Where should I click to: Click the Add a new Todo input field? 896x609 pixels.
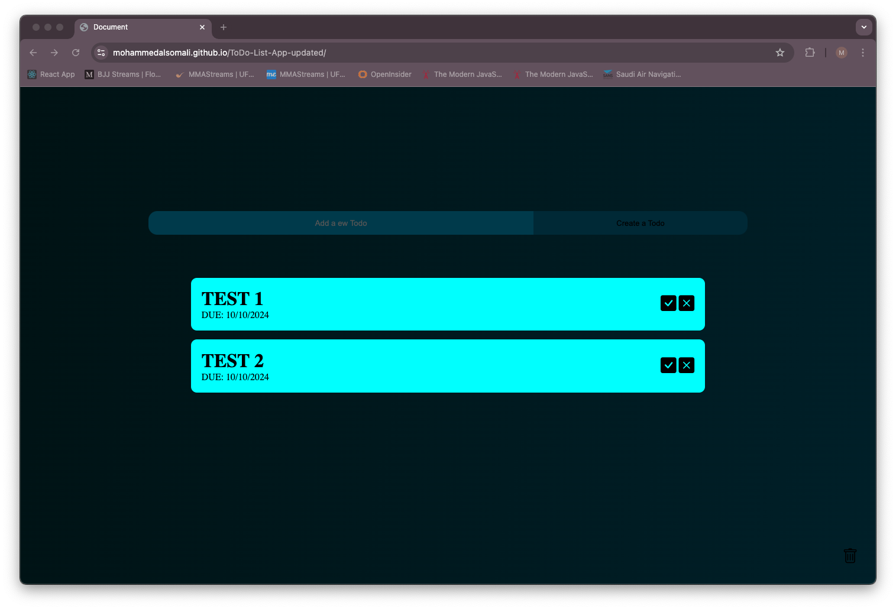(341, 223)
